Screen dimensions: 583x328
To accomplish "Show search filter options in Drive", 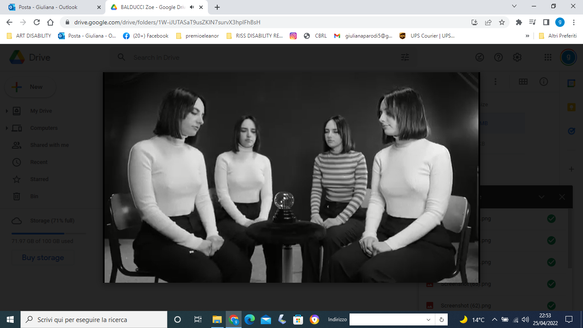I will point(405,57).
